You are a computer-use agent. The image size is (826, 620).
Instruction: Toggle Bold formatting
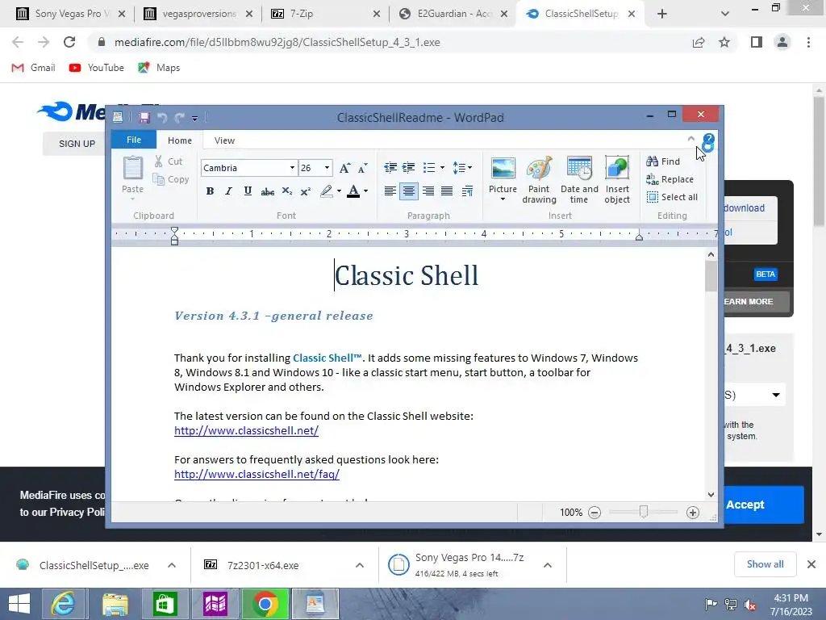pos(210,191)
